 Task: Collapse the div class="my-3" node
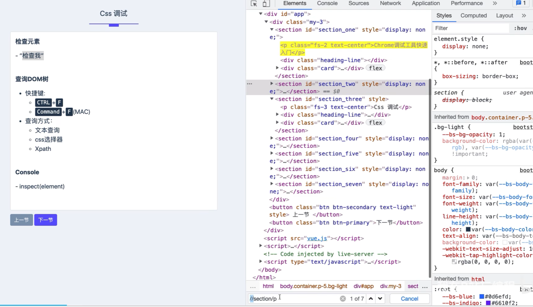[266, 22]
